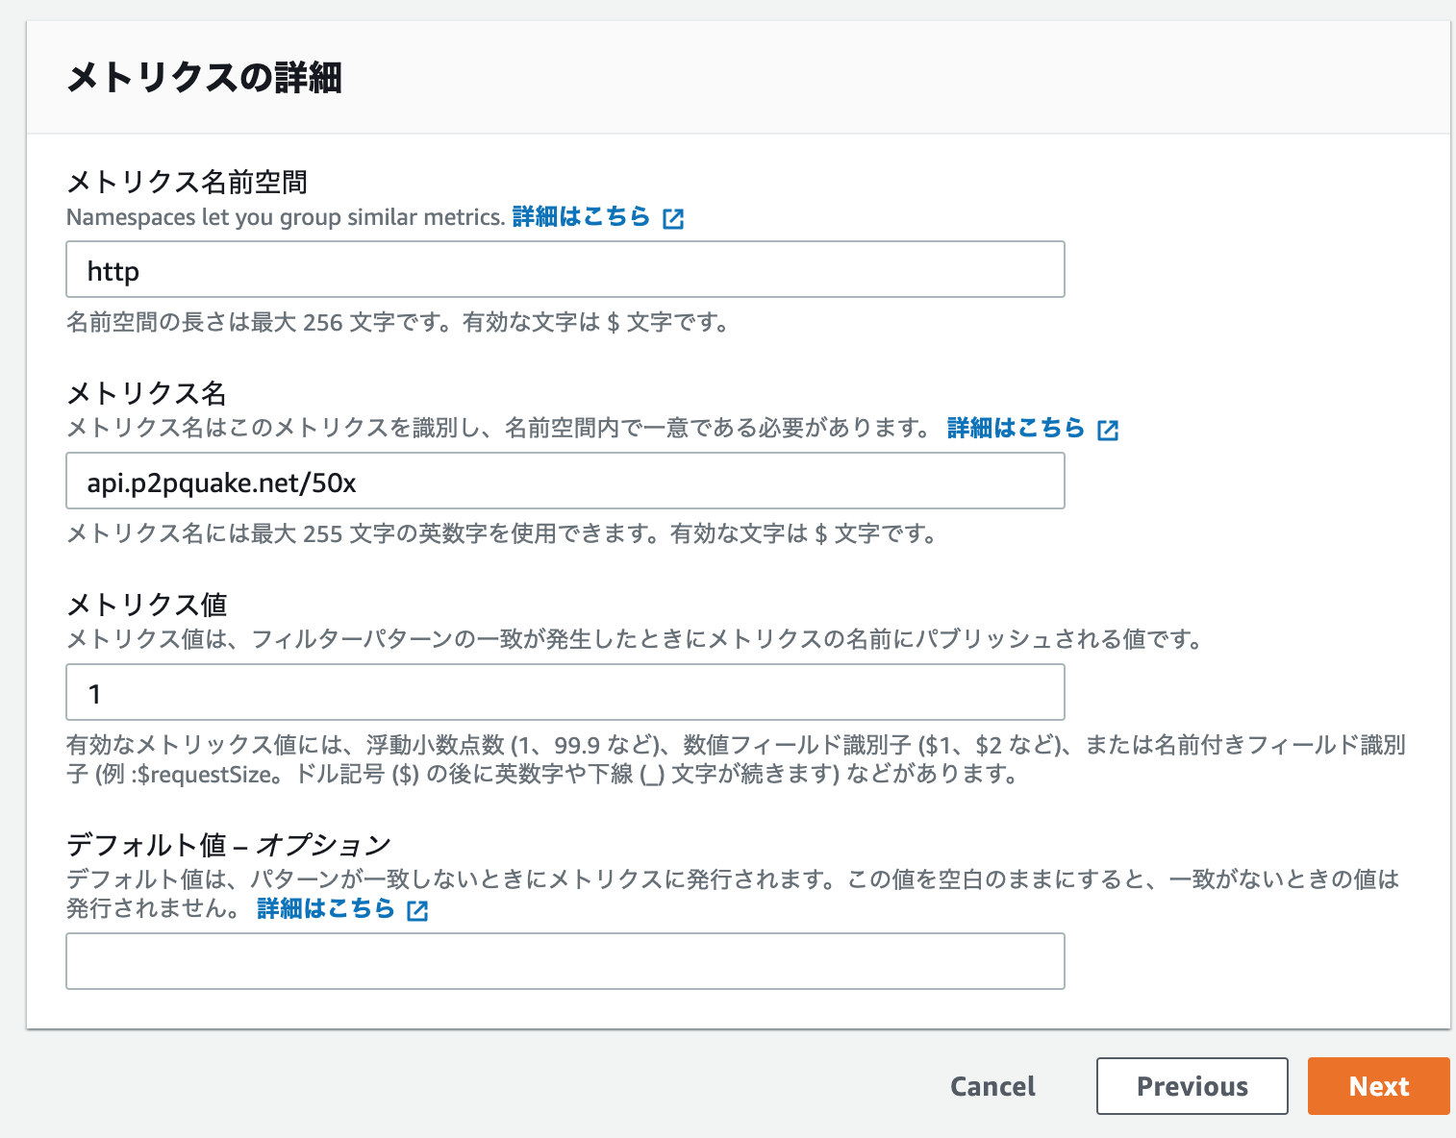Open 詳細はこちら link under default value description
The width and height of the screenshot is (1456, 1138).
click(x=326, y=909)
